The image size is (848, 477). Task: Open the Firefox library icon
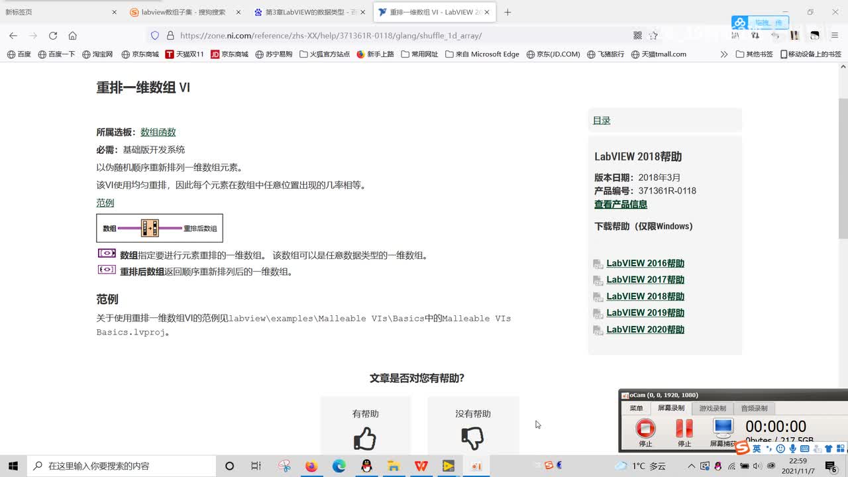(x=737, y=36)
